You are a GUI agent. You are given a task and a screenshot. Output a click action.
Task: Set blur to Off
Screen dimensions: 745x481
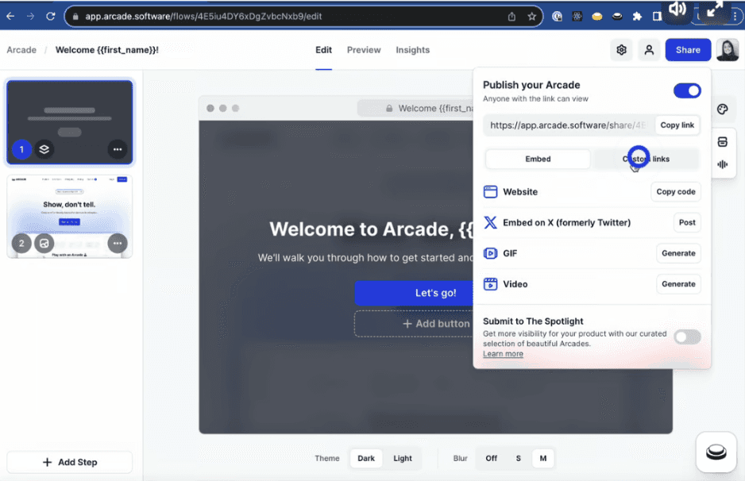492,458
